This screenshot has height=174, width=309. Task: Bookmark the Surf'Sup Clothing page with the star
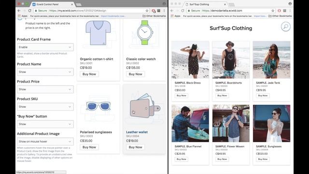tap(273, 11)
